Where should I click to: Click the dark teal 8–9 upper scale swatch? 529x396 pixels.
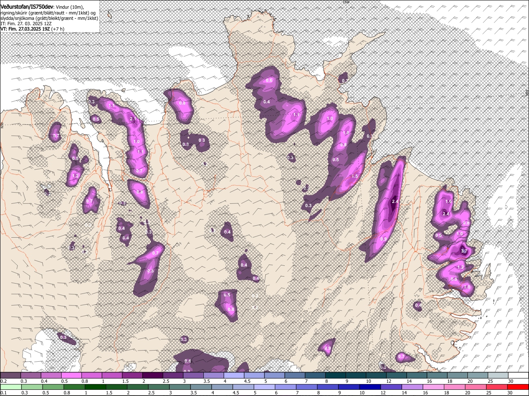click(x=336, y=375)
